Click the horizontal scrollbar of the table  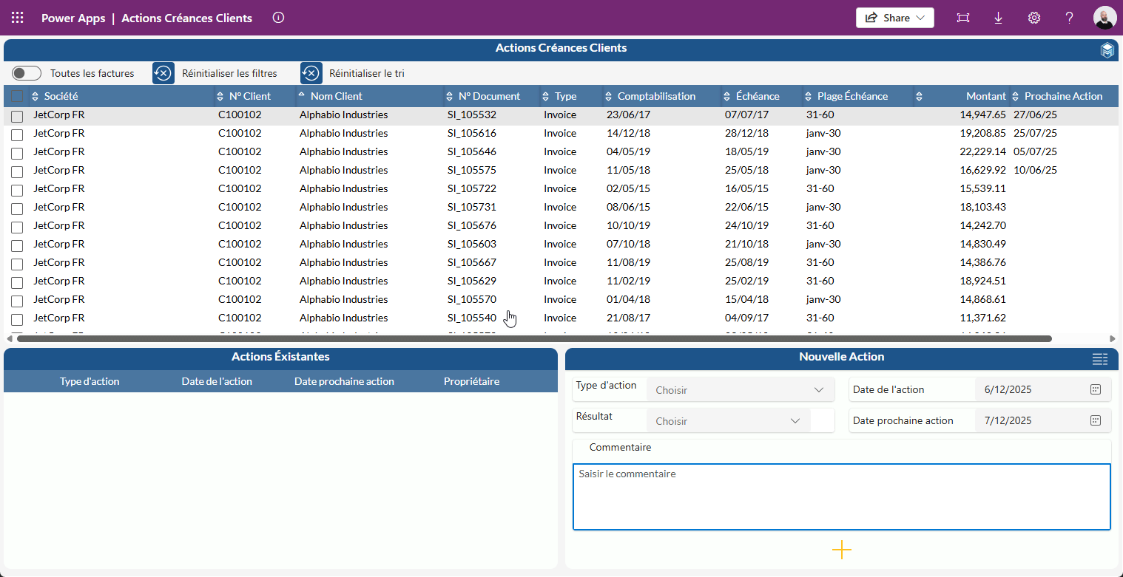534,338
